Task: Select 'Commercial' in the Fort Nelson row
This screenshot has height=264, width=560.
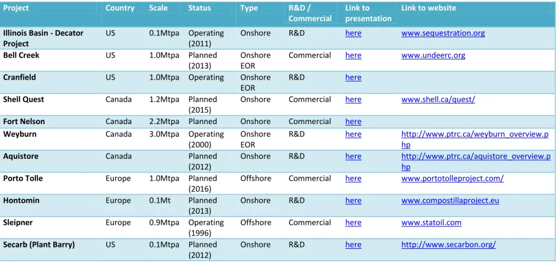Action: (x=310, y=121)
